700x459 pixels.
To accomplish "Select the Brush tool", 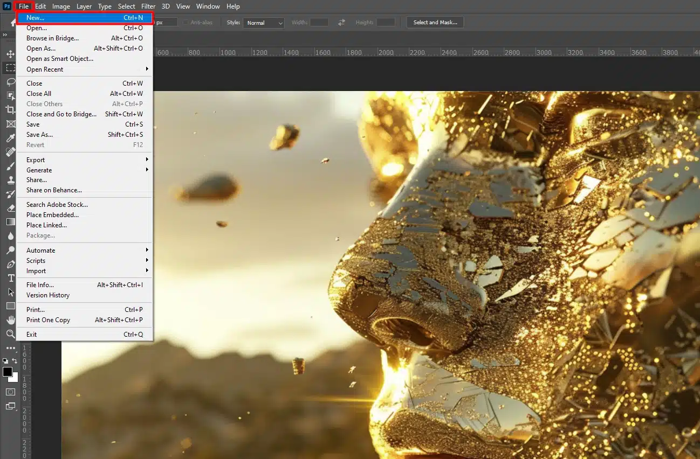I will click(10, 166).
